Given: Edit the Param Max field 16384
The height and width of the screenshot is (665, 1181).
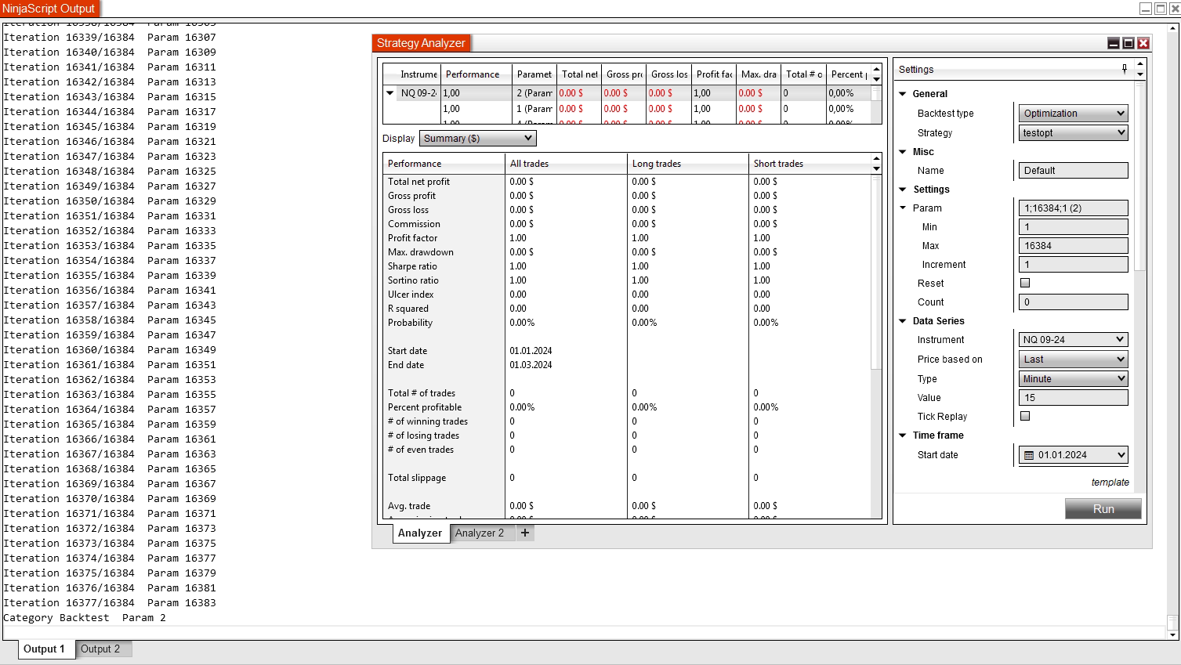Looking at the screenshot, I should coord(1073,246).
